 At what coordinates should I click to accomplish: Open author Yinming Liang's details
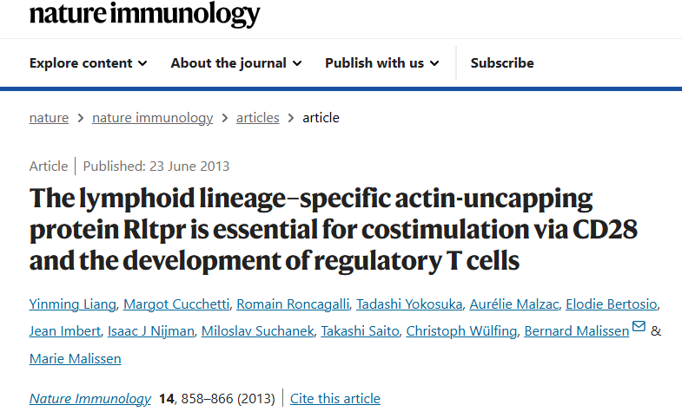pyautogui.click(x=71, y=304)
